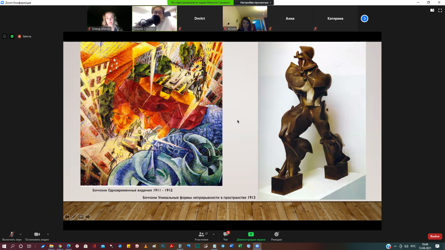
Task: Click the green encryption shield icon
Action: 12,36
